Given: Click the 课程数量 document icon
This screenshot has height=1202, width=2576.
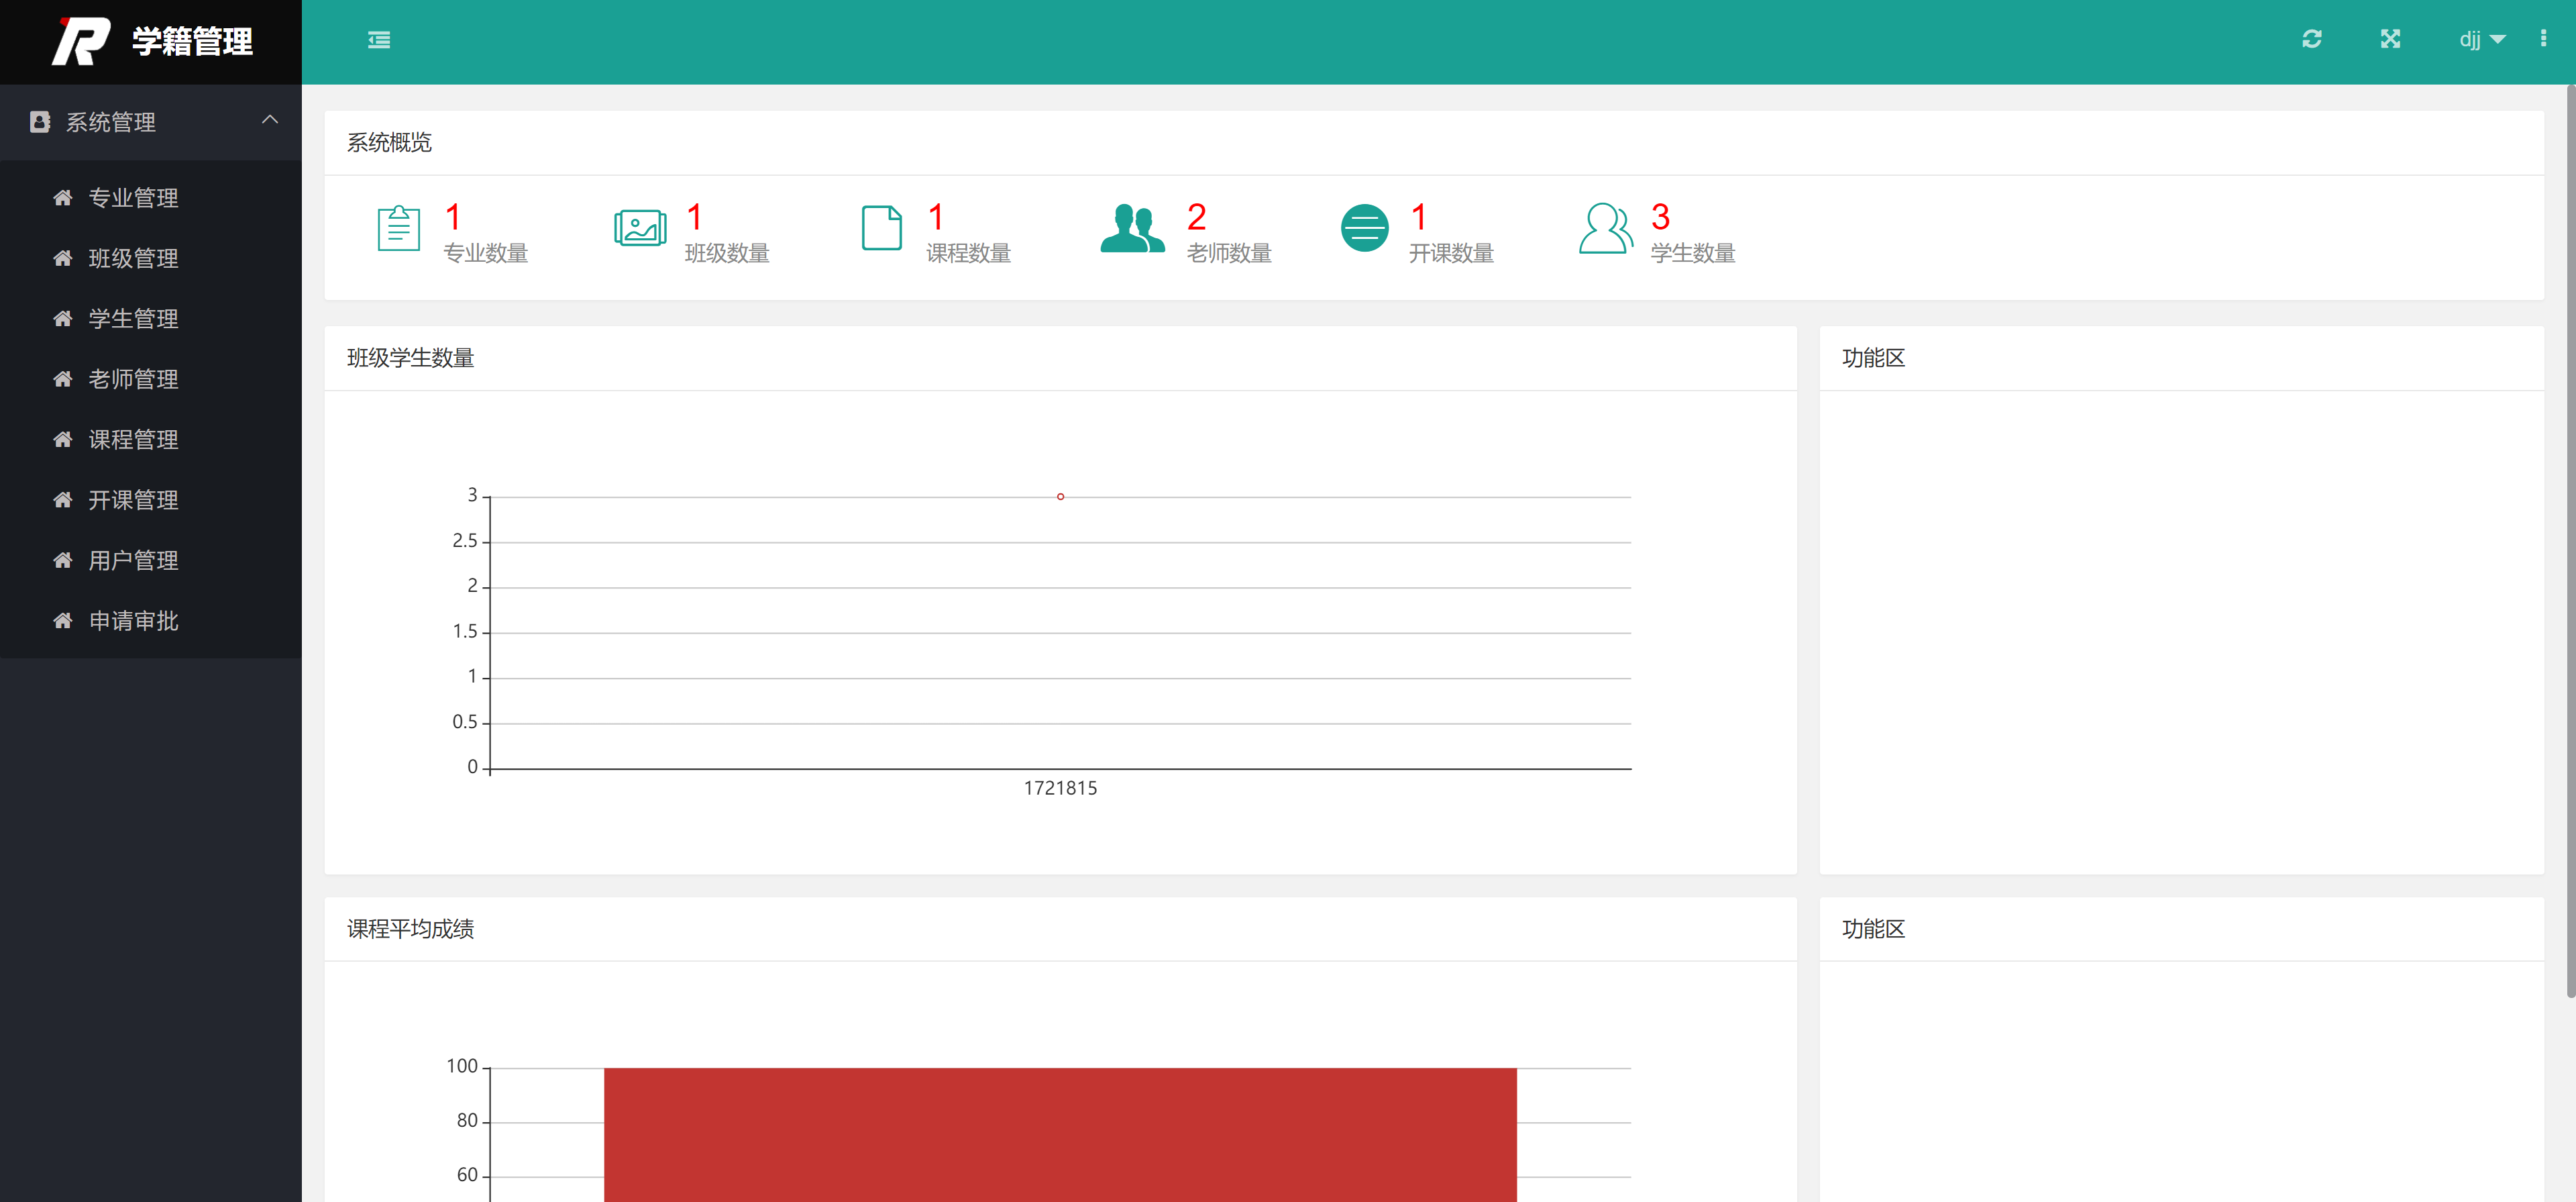Looking at the screenshot, I should (x=880, y=228).
